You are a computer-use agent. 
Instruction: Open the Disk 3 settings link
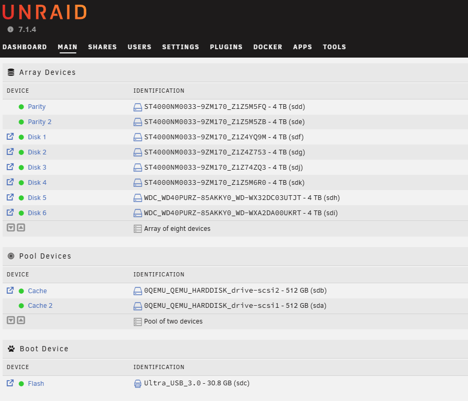pos(37,168)
